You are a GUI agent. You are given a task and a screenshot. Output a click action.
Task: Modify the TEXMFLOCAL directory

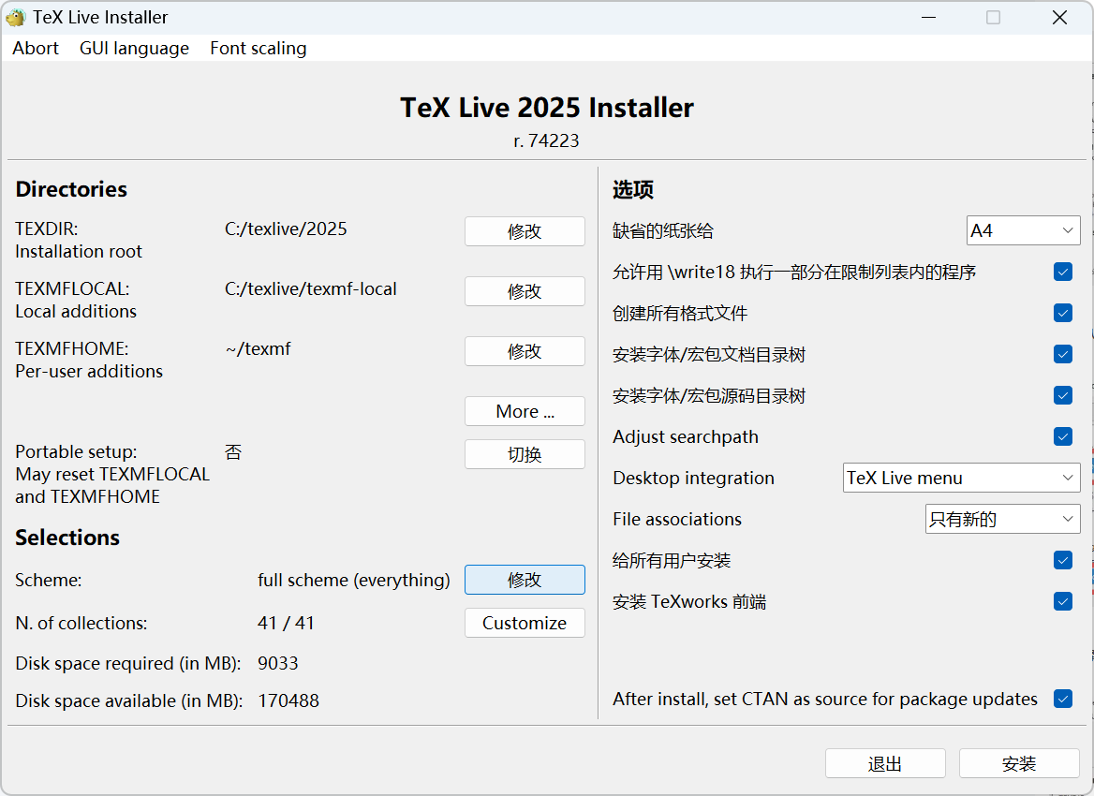[525, 291]
